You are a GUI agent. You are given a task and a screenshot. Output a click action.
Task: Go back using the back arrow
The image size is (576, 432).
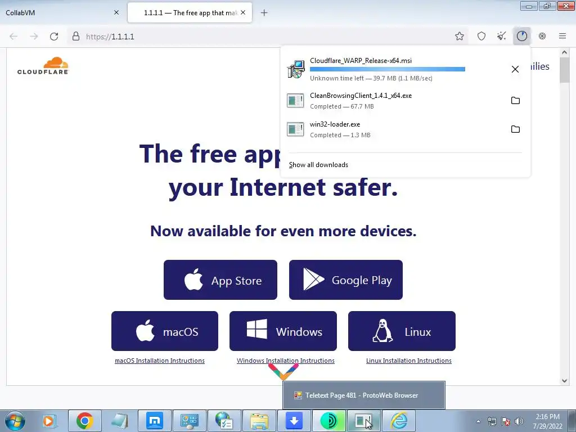tap(13, 37)
